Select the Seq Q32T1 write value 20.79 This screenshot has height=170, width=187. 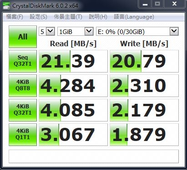point(144,61)
